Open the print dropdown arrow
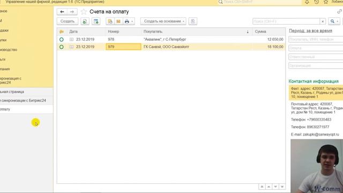 click(x=132, y=21)
